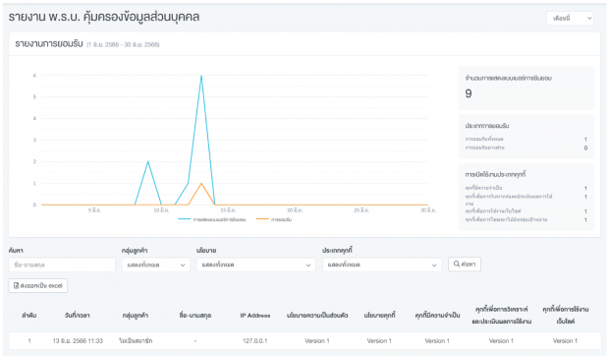This screenshot has height=356, width=609.
Task: Expand the ประเภทคุกกี้ dropdown
Action: [382, 265]
